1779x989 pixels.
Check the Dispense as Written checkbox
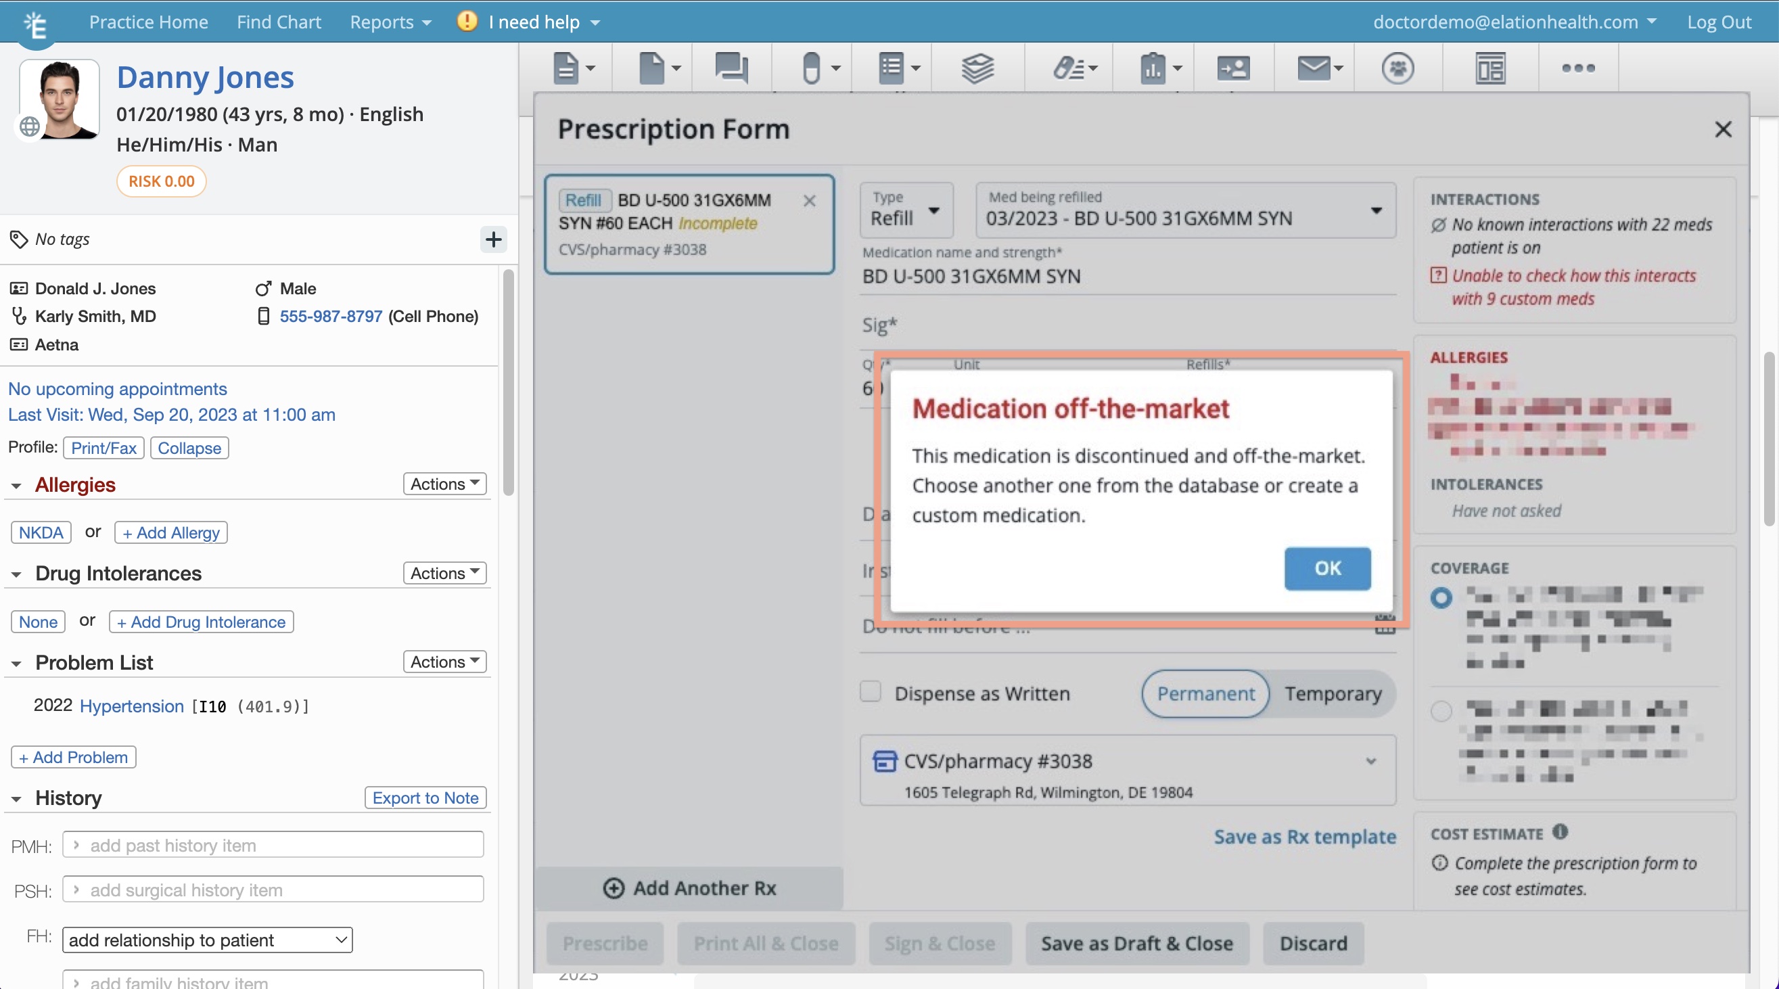pyautogui.click(x=870, y=691)
